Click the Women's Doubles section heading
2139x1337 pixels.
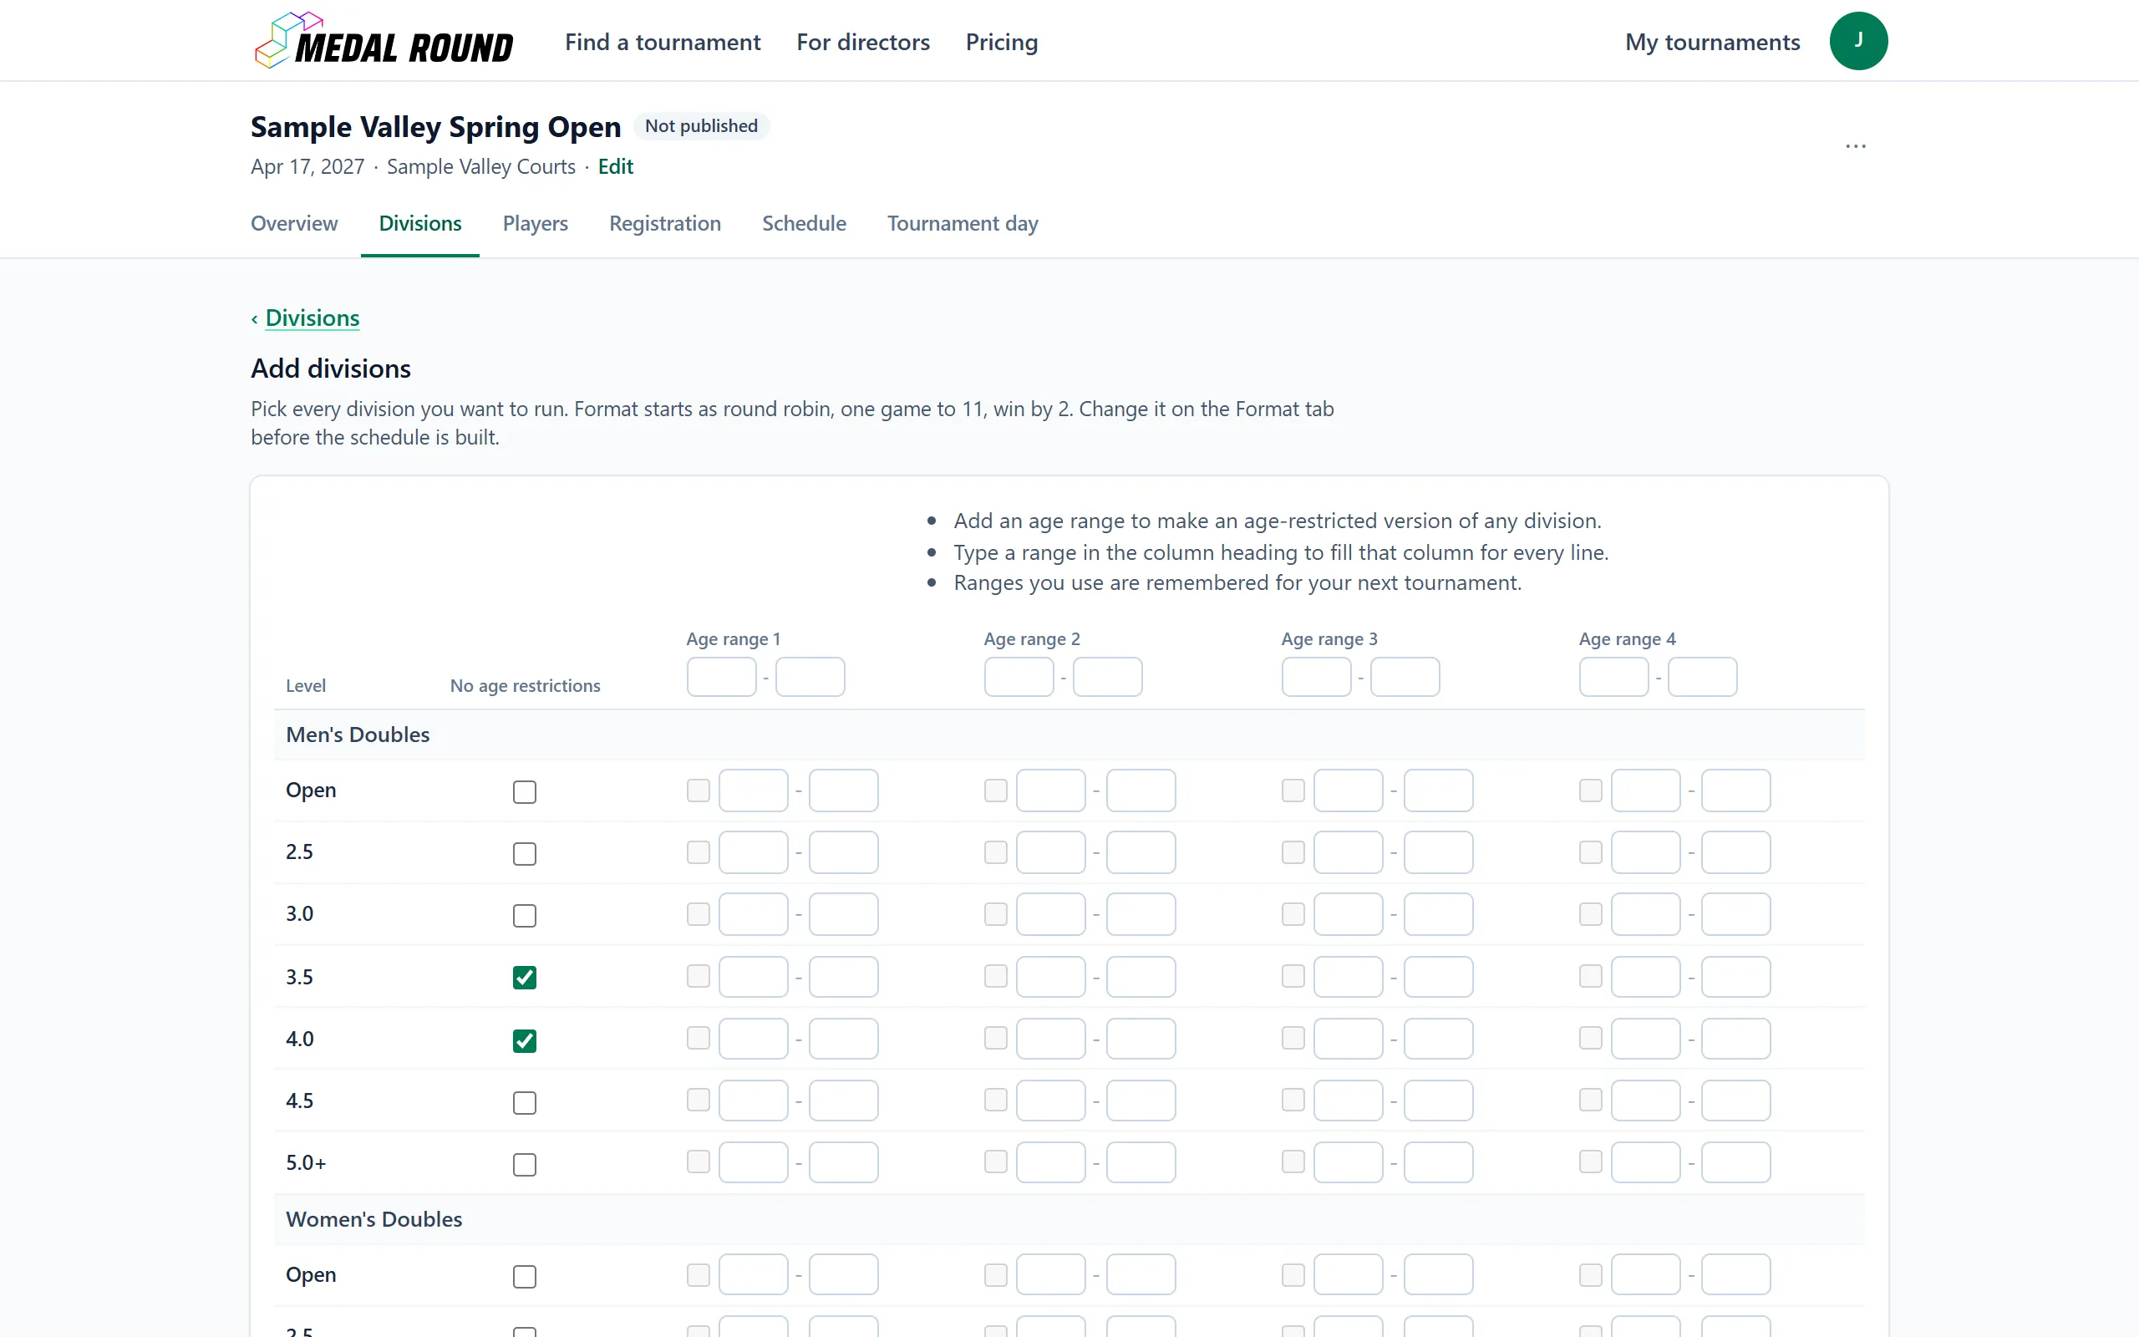373,1218
